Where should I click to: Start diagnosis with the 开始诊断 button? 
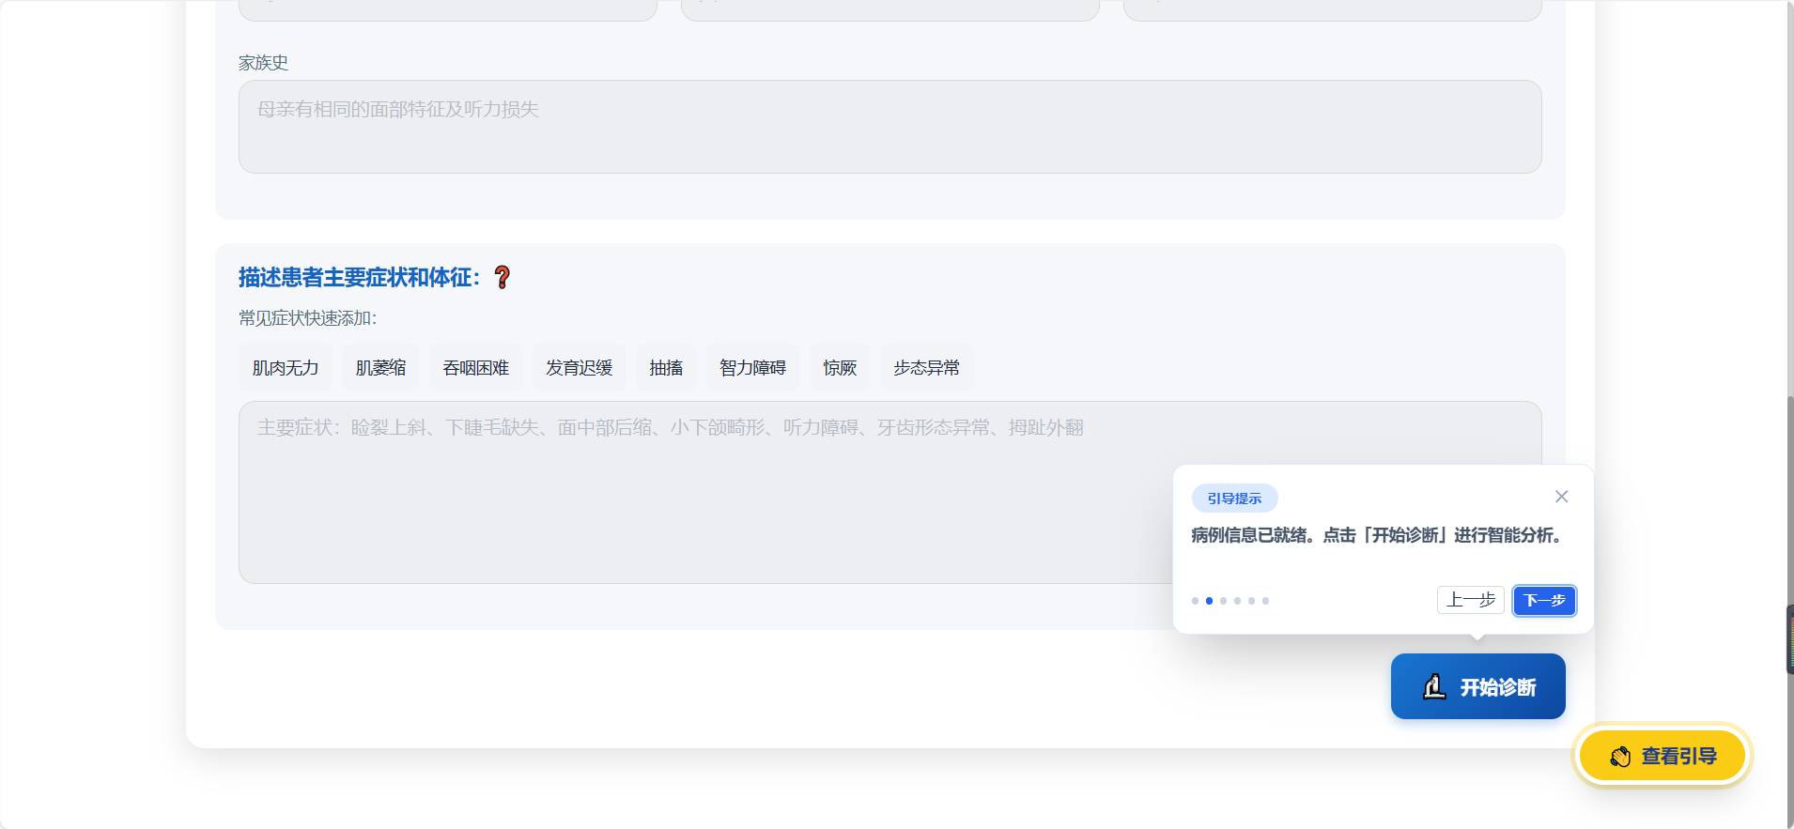(1477, 686)
